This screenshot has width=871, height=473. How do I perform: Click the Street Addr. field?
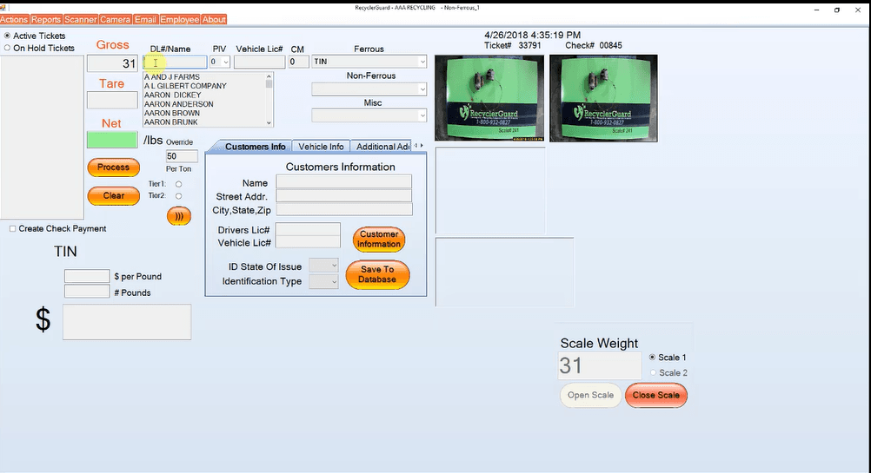coord(344,196)
